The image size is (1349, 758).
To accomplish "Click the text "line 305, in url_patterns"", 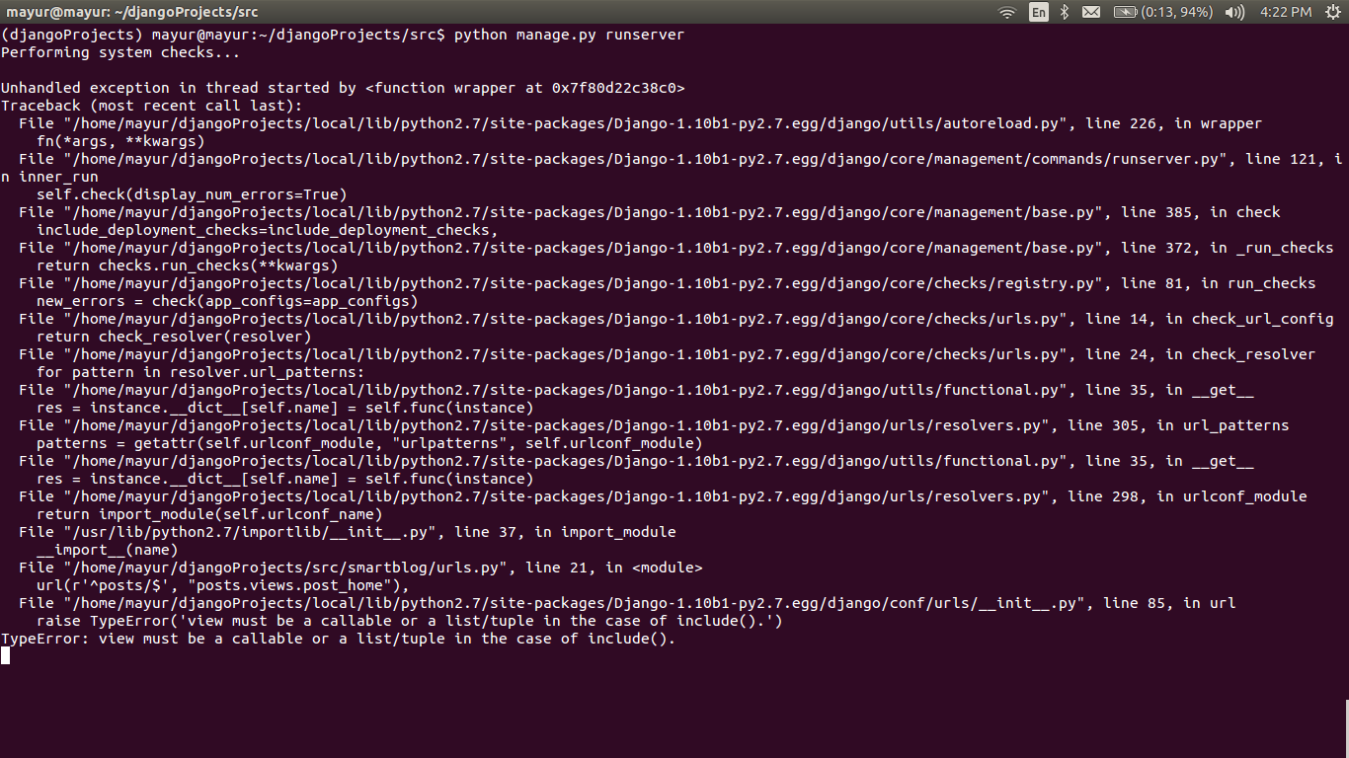I will tap(1178, 425).
